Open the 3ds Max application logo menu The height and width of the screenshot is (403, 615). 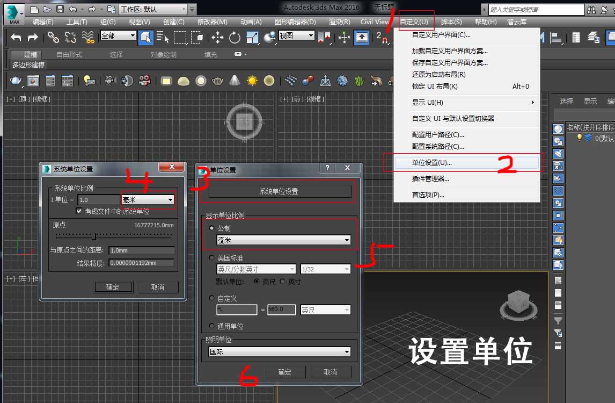[14, 13]
